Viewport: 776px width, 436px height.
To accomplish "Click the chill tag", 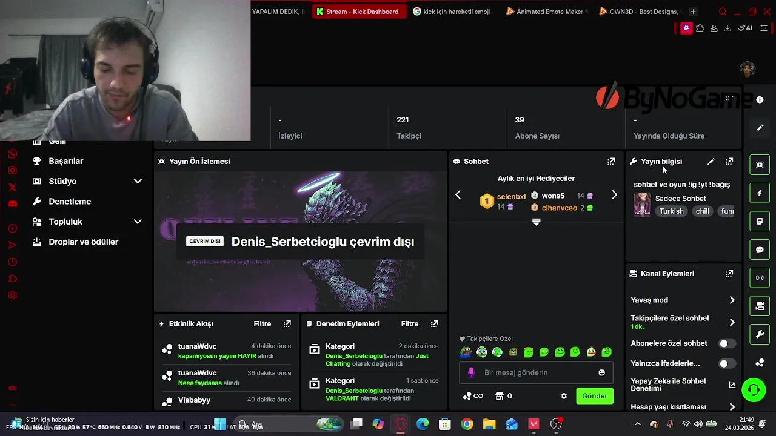I will point(703,211).
